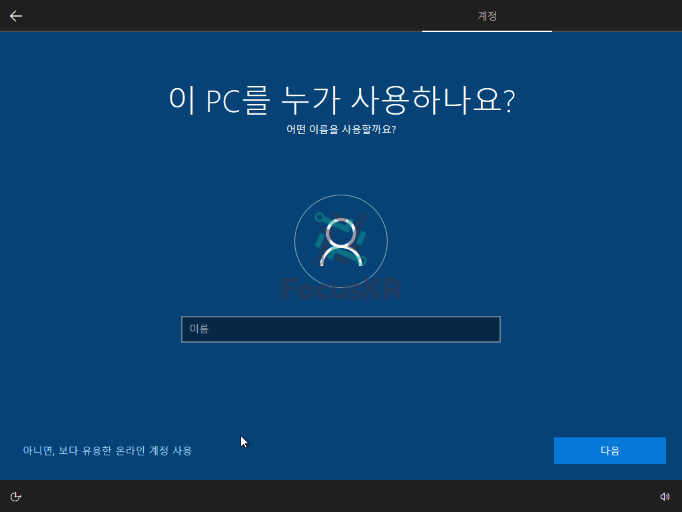Click the 이름 name input field
This screenshot has height=512, width=682.
pos(340,329)
